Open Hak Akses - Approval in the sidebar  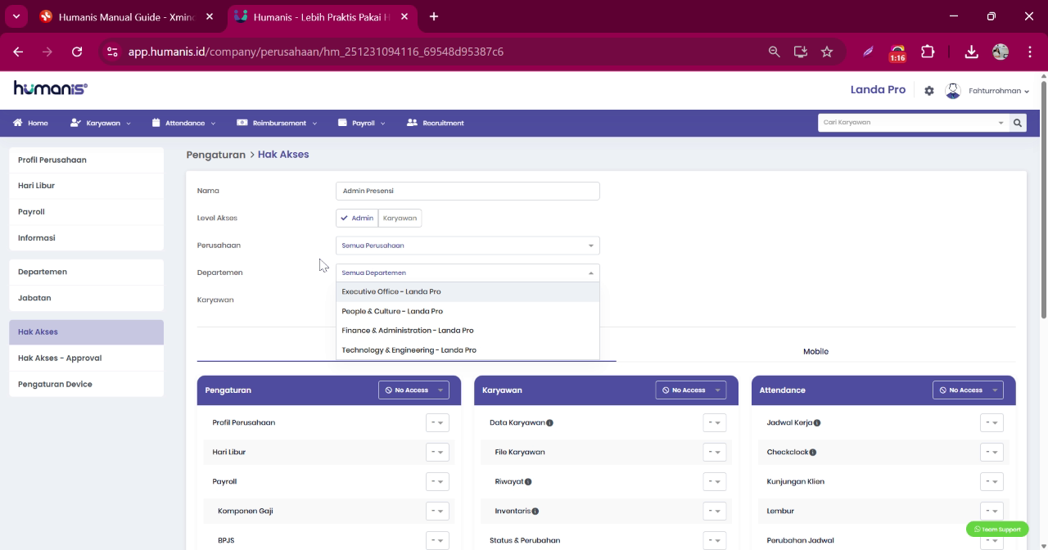pyautogui.click(x=86, y=358)
